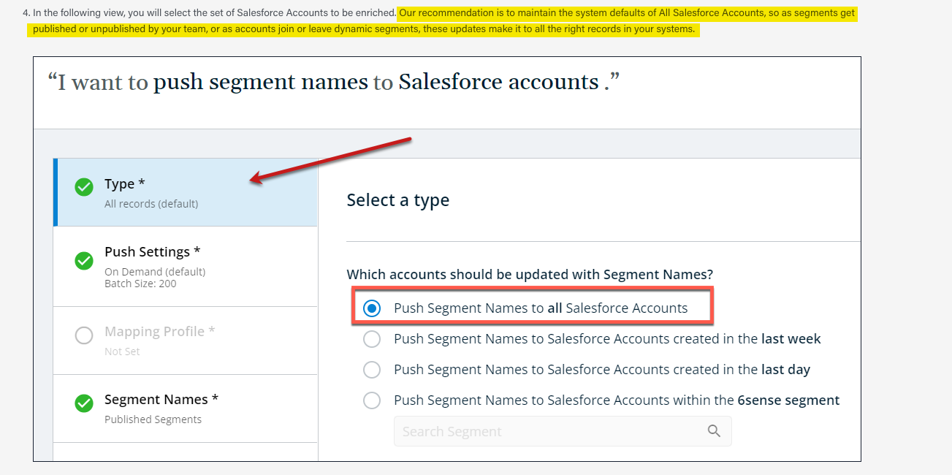Select accounts created in last day option
This screenshot has height=475, width=952.
pyautogui.click(x=372, y=370)
